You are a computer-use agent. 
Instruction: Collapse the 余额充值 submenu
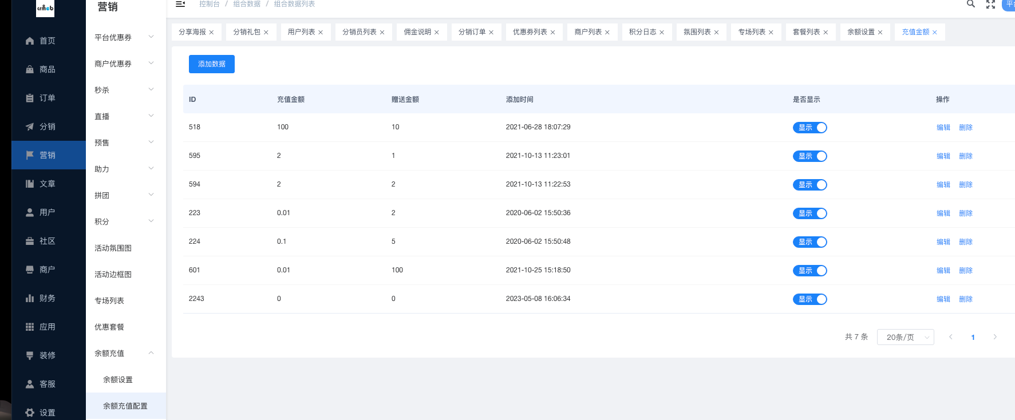click(x=125, y=353)
